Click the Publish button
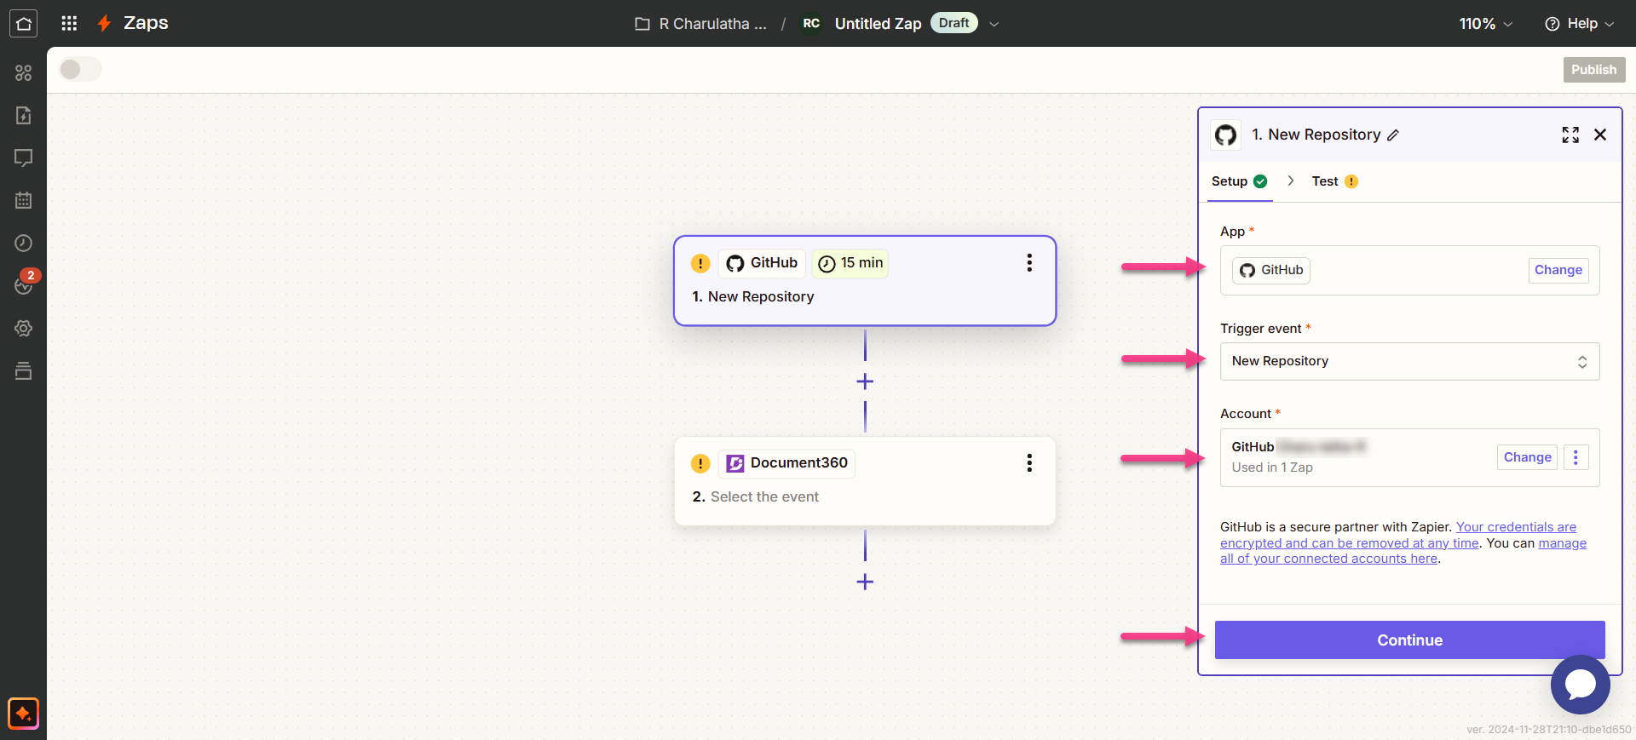 [x=1593, y=70]
